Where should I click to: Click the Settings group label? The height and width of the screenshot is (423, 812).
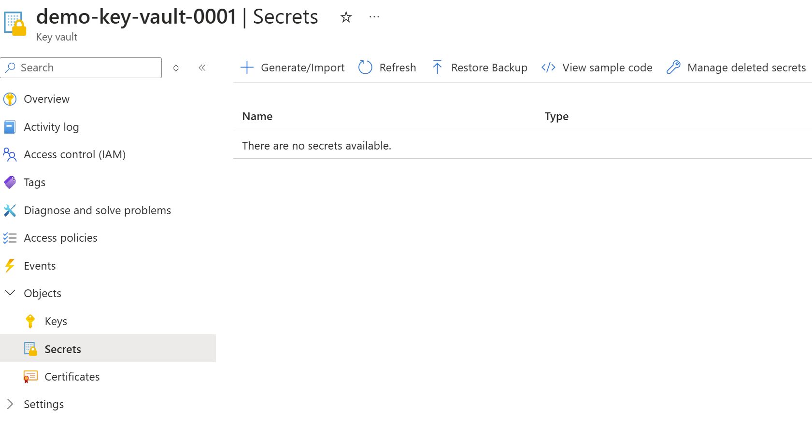tap(44, 404)
